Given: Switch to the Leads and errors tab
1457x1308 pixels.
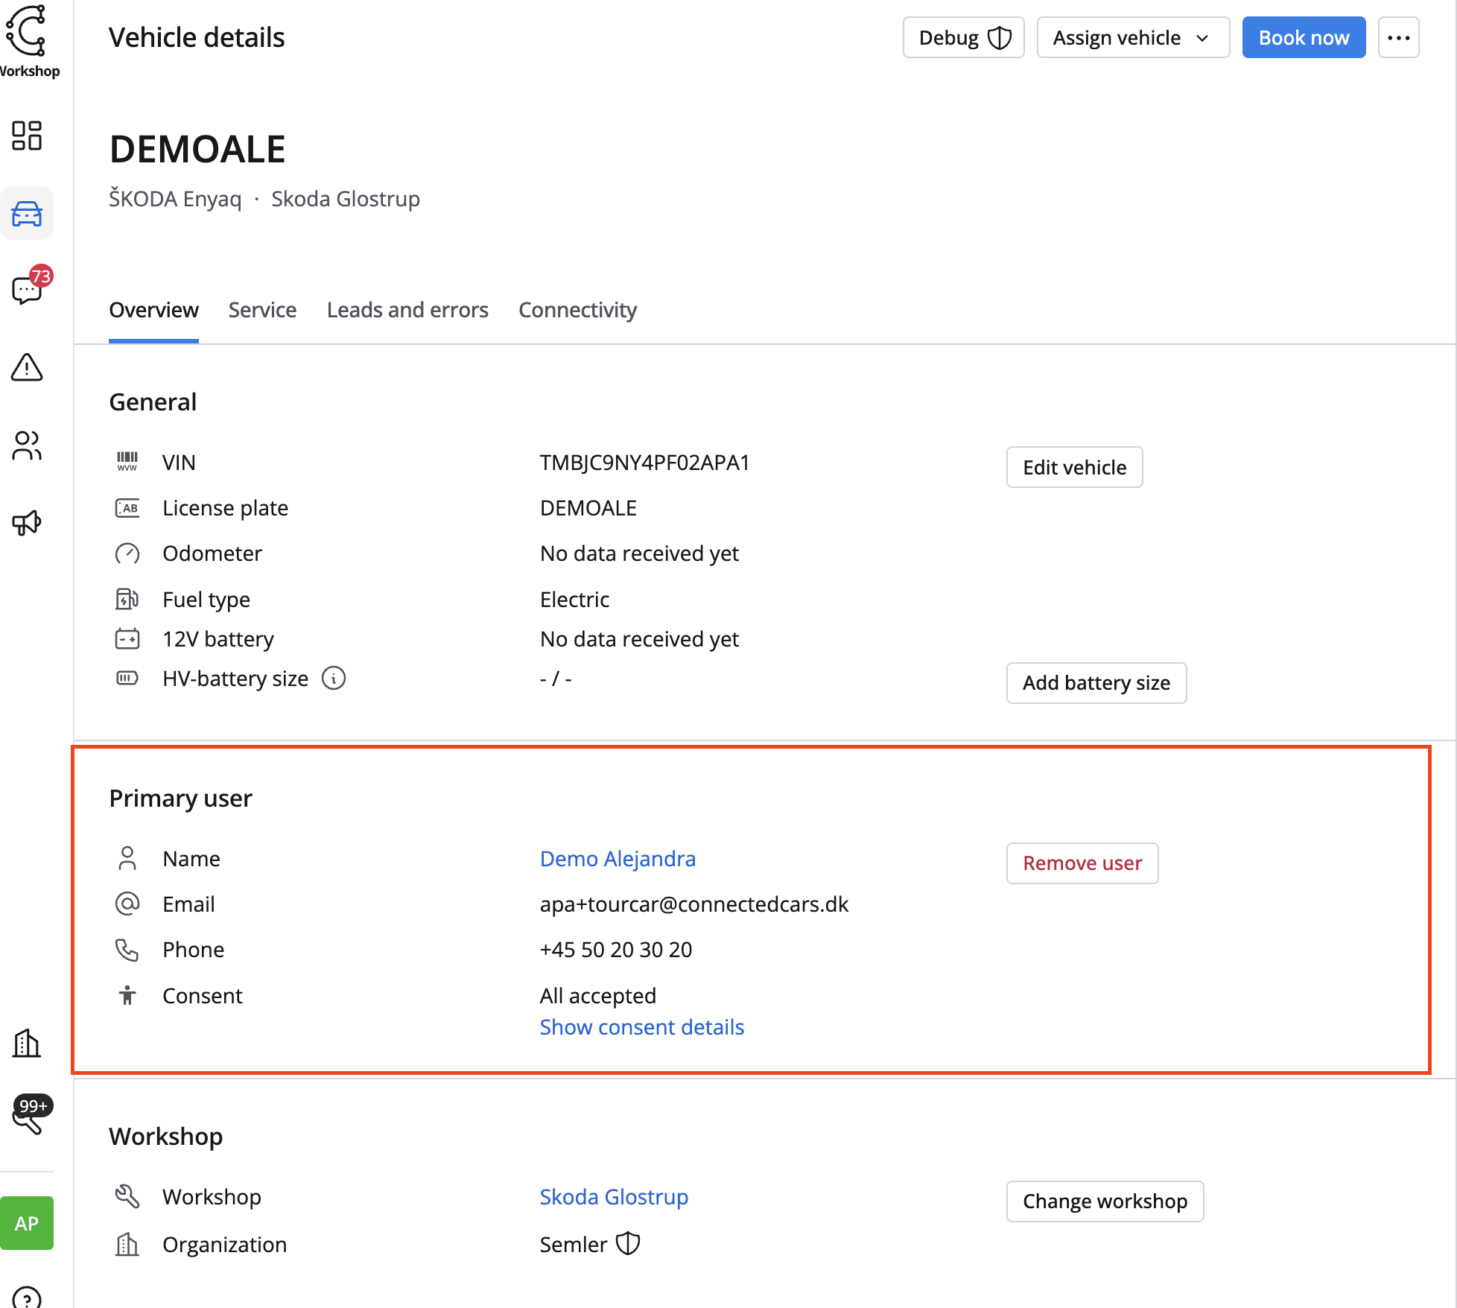Looking at the screenshot, I should [x=407, y=310].
